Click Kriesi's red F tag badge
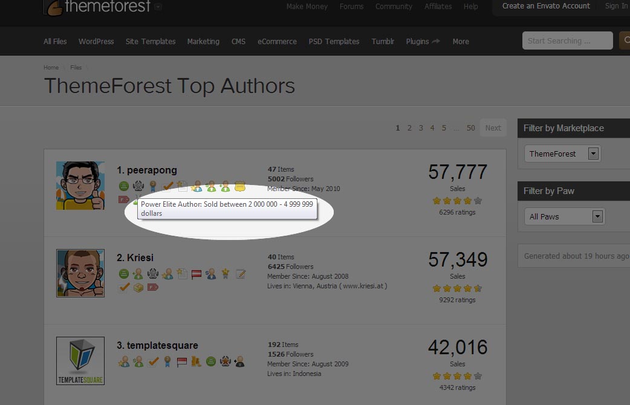 153,287
